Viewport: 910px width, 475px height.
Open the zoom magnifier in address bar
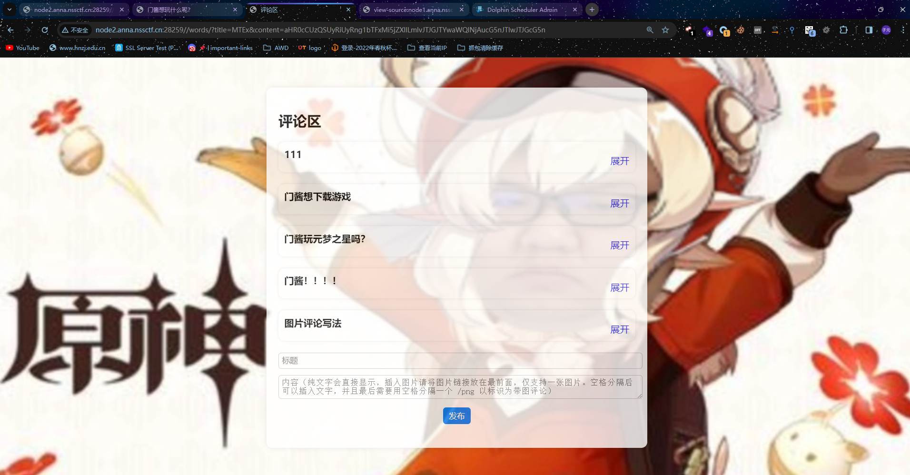pyautogui.click(x=650, y=30)
